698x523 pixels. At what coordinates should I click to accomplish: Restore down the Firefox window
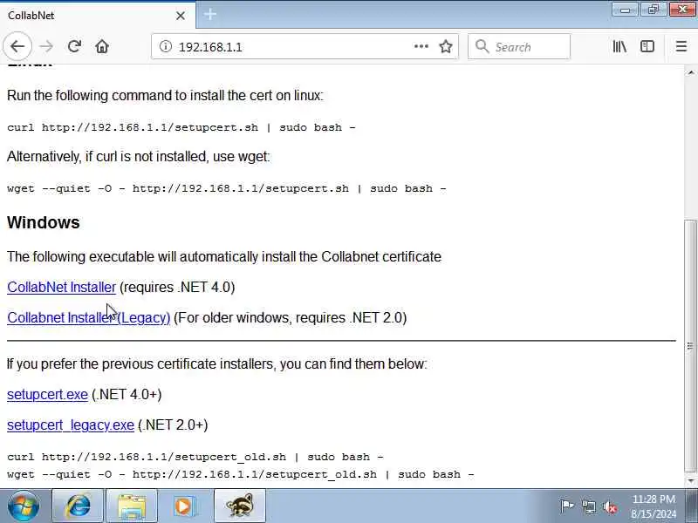point(653,10)
